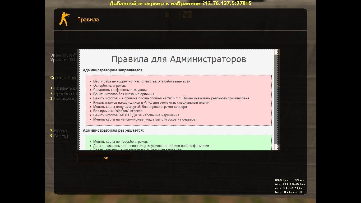This screenshot has height=203, width=361.
Task: Click the scrollbar up arrow in the rules panel
Action: pyautogui.click(x=277, y=52)
